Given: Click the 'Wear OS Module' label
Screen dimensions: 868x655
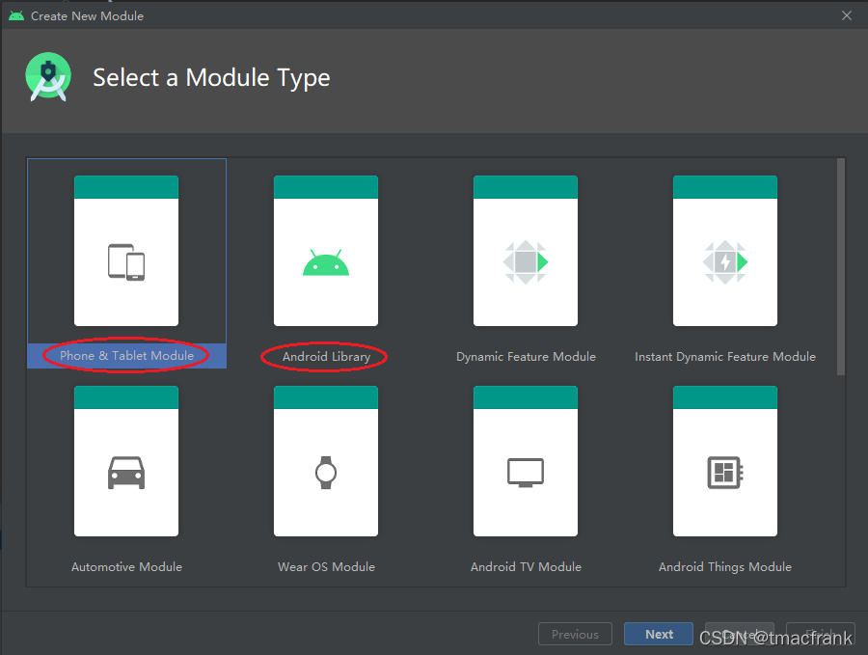Looking at the screenshot, I should pyautogui.click(x=326, y=567).
